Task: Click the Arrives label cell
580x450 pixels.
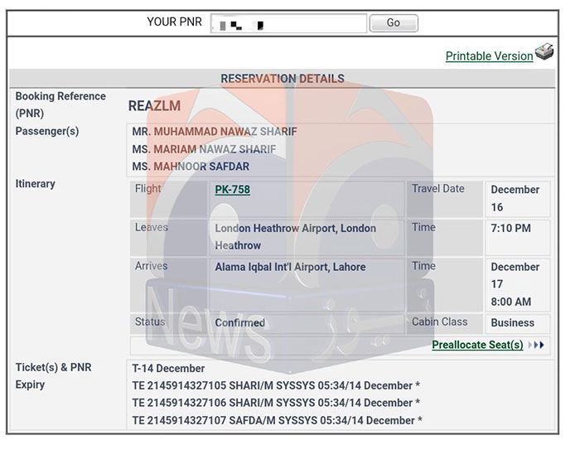Action: (x=168, y=285)
